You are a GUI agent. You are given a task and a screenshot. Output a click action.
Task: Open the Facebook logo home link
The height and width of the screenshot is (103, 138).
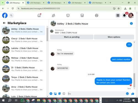point(5,15)
